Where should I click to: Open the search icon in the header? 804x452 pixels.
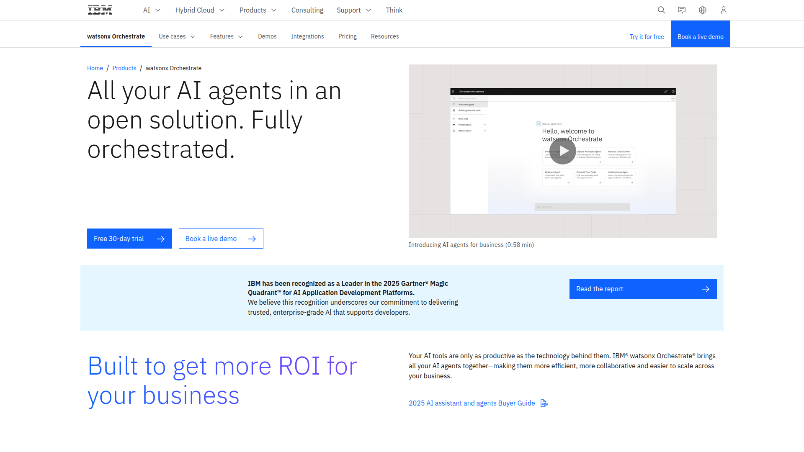point(661,10)
